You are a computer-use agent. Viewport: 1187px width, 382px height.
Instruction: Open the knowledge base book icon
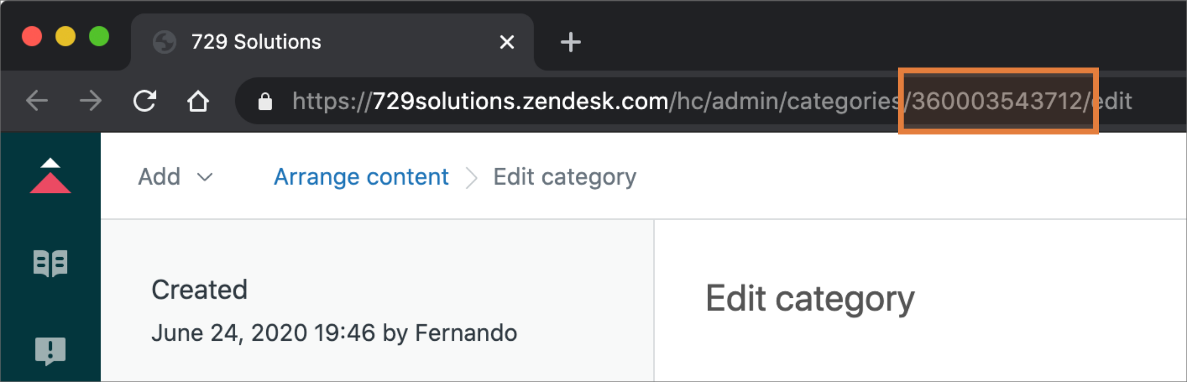pos(50,263)
